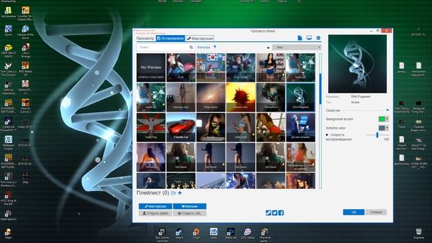
Task: Select the Fantastic Car wallpaper thumbnail
Action: pyautogui.click(x=181, y=127)
